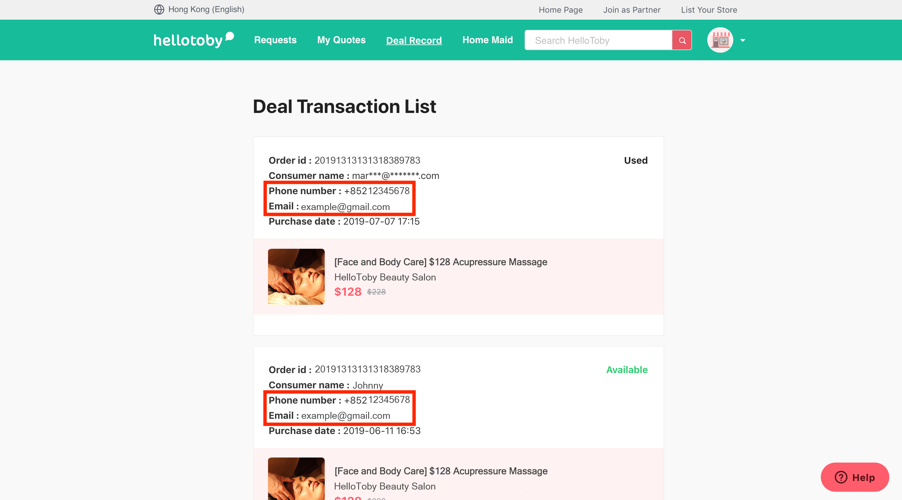902x500 pixels.
Task: Expand the account dropdown arrow
Action: 743,41
